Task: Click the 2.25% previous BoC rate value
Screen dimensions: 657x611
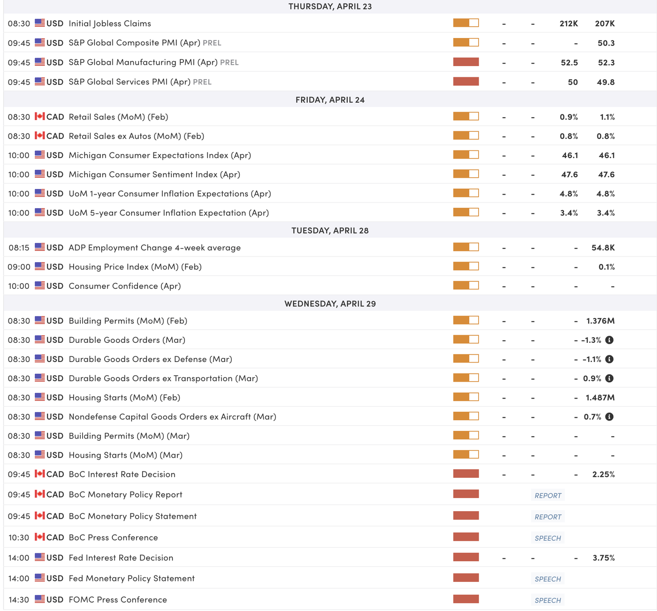Action: click(x=604, y=475)
